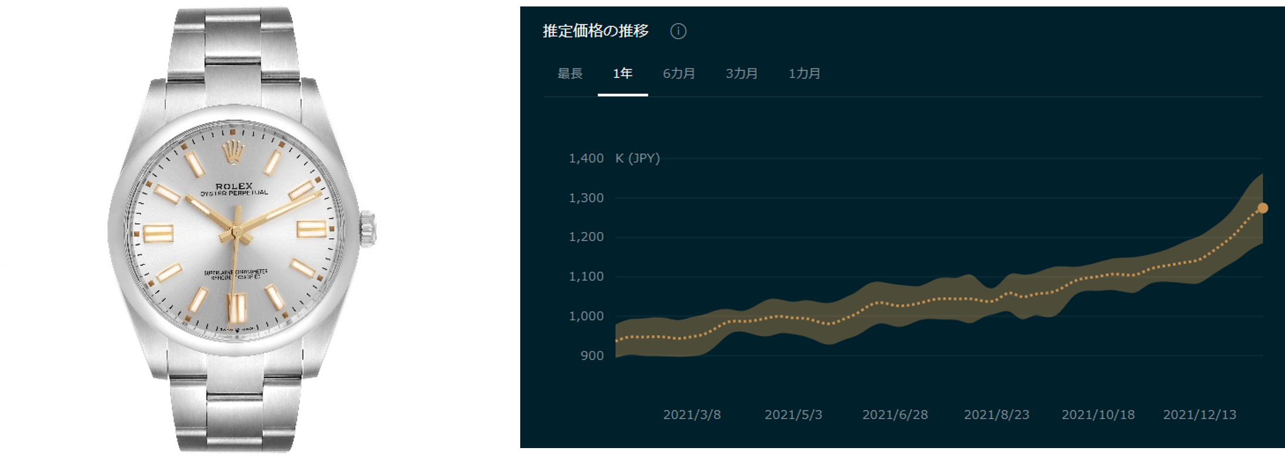Screen dimensions: 1285x461
Task: Select the 1年 tab
Action: click(x=623, y=73)
